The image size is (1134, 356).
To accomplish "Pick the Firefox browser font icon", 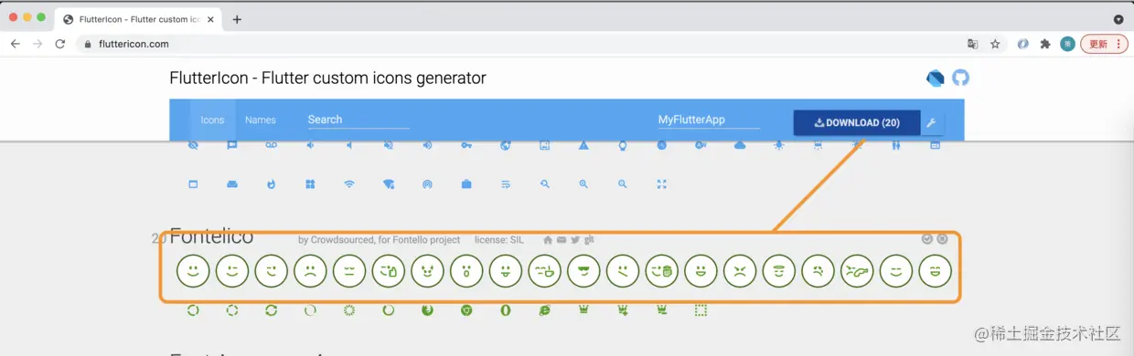I will point(427,310).
